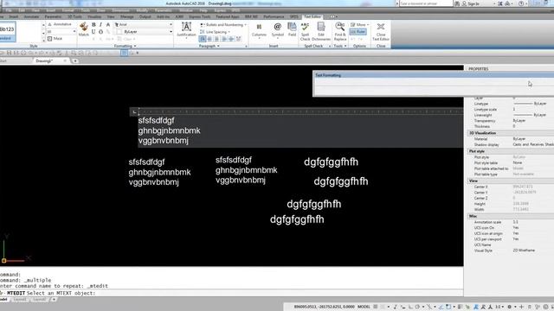The height and width of the screenshot is (311, 554).
Task: Open the More options dropdown
Action: coord(360,24)
